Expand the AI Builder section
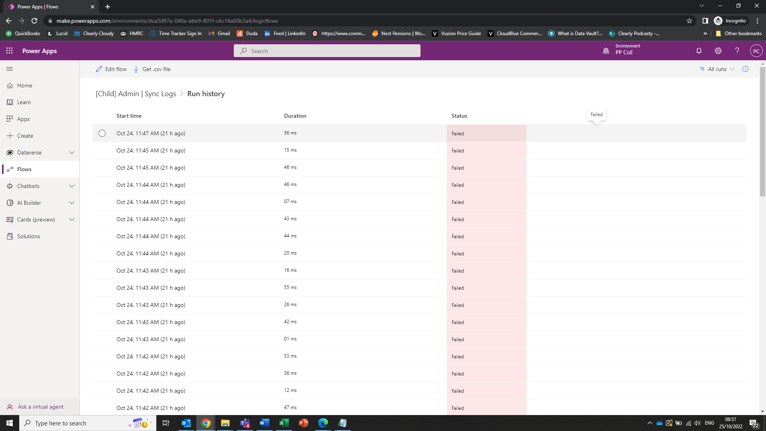 coord(72,202)
